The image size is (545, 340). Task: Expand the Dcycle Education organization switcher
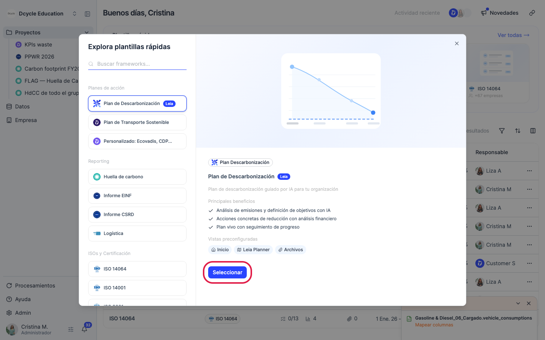[75, 14]
